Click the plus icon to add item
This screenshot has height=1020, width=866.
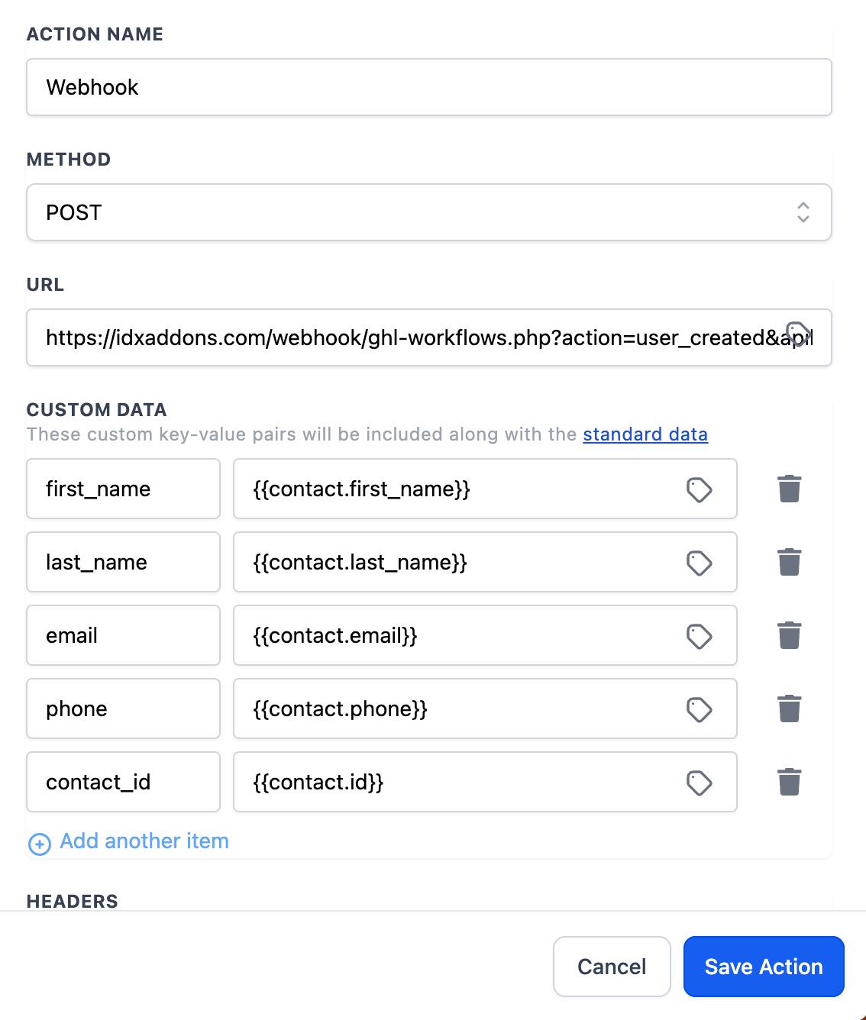pyautogui.click(x=40, y=844)
